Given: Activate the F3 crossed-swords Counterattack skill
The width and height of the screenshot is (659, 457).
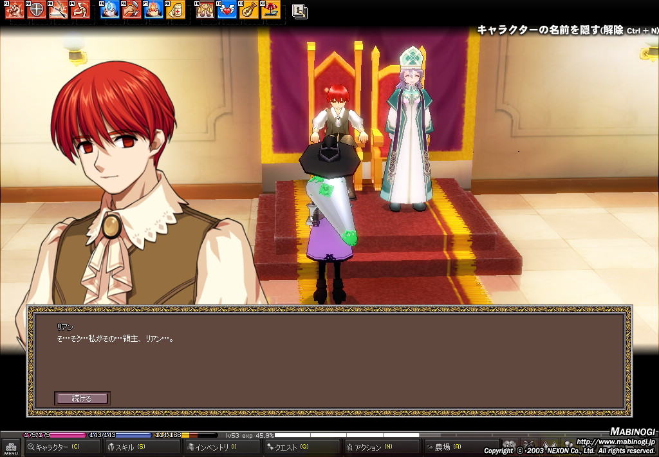Looking at the screenshot, I should point(59,10).
